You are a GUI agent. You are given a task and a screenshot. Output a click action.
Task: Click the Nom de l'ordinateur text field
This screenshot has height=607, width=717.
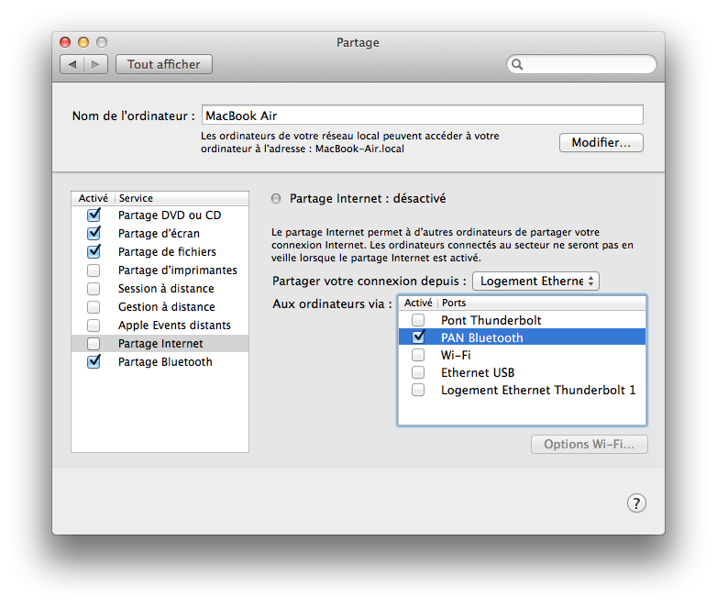pyautogui.click(x=423, y=115)
